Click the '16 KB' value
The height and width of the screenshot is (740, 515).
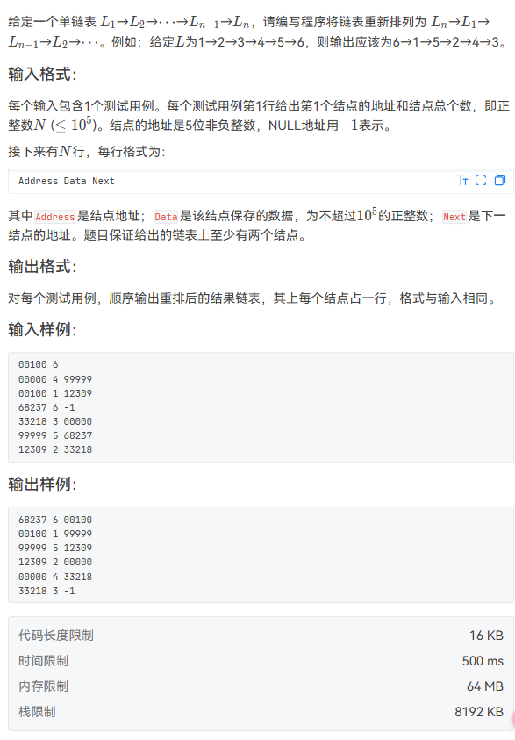[486, 636]
